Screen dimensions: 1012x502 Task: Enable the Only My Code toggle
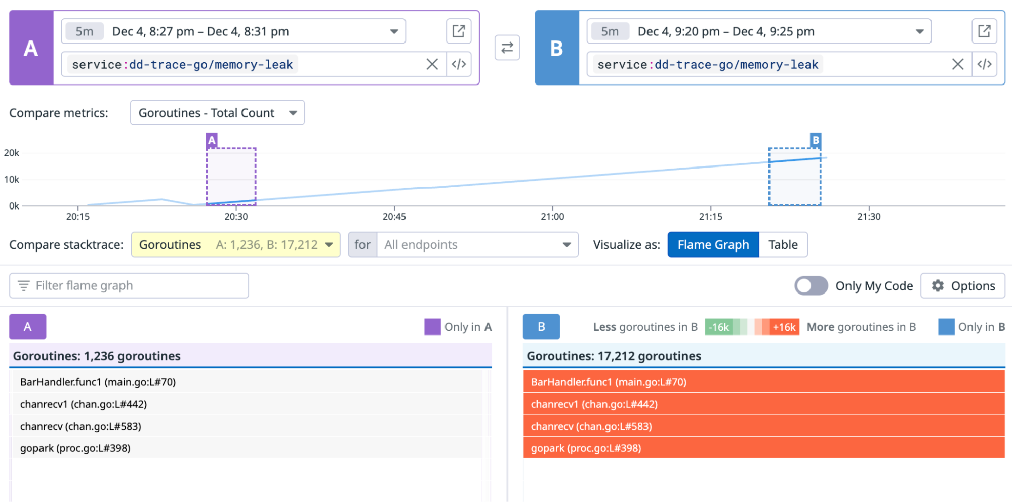(x=811, y=285)
